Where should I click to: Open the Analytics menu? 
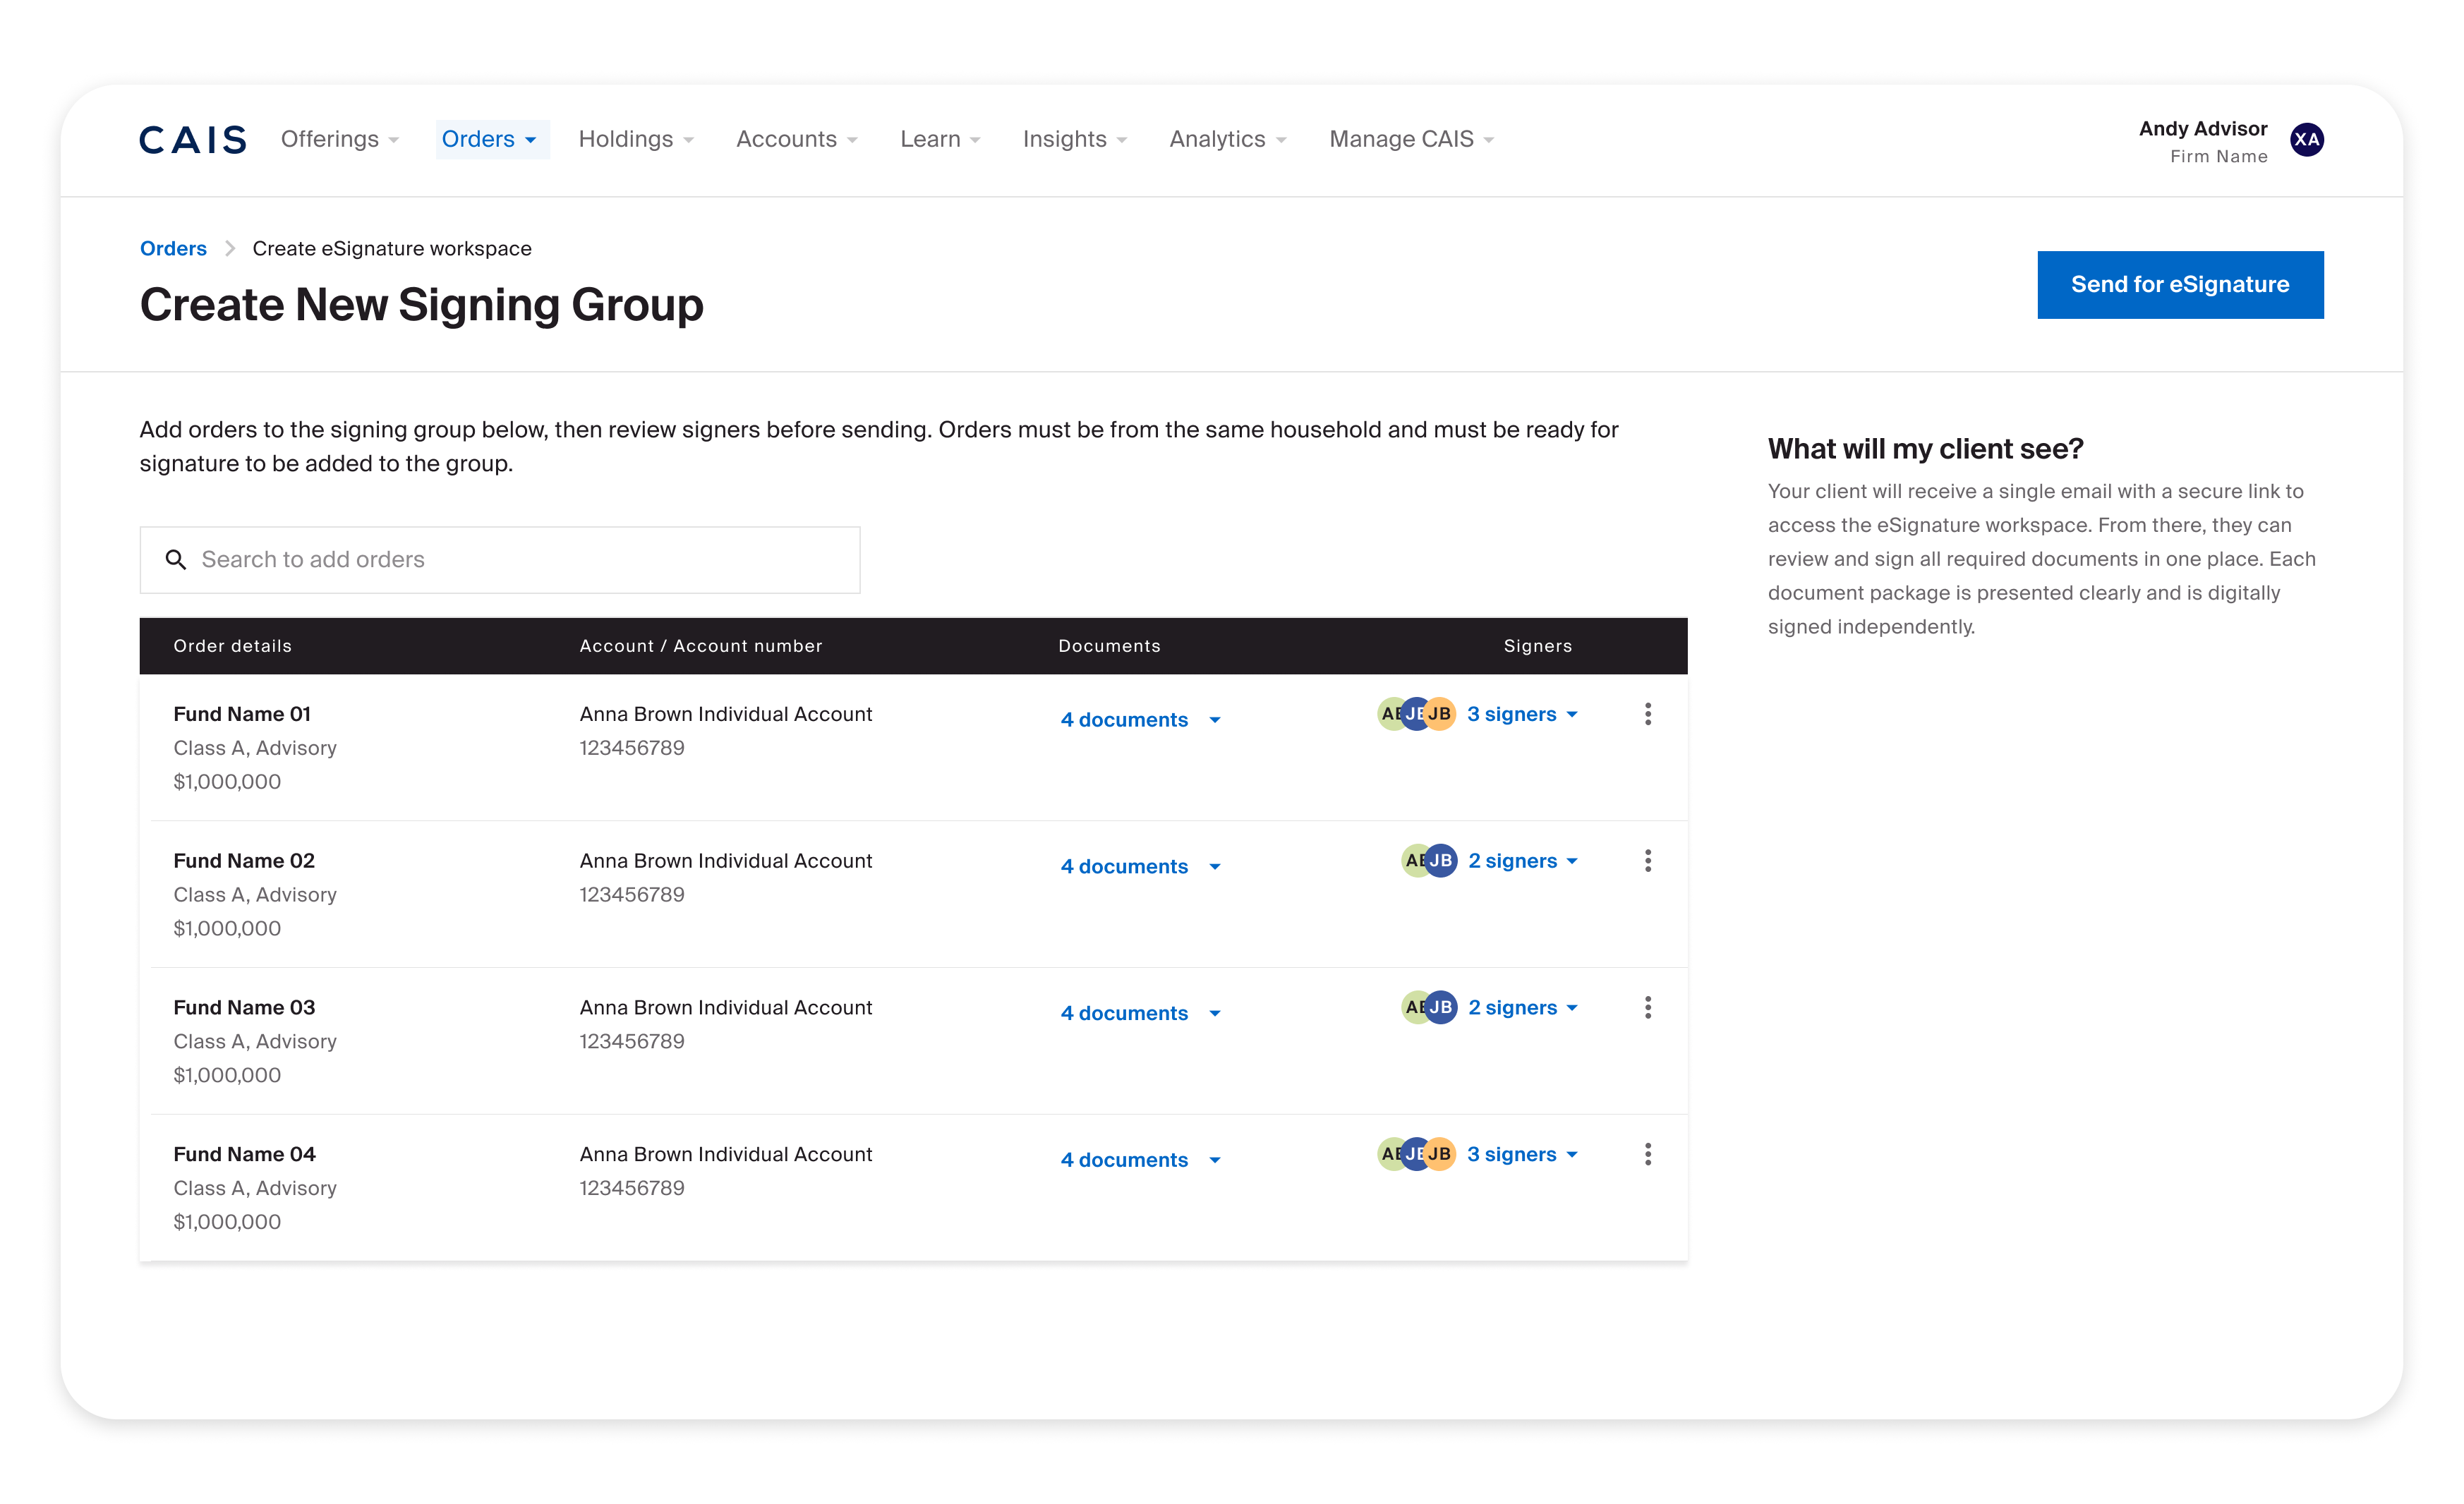click(1228, 140)
